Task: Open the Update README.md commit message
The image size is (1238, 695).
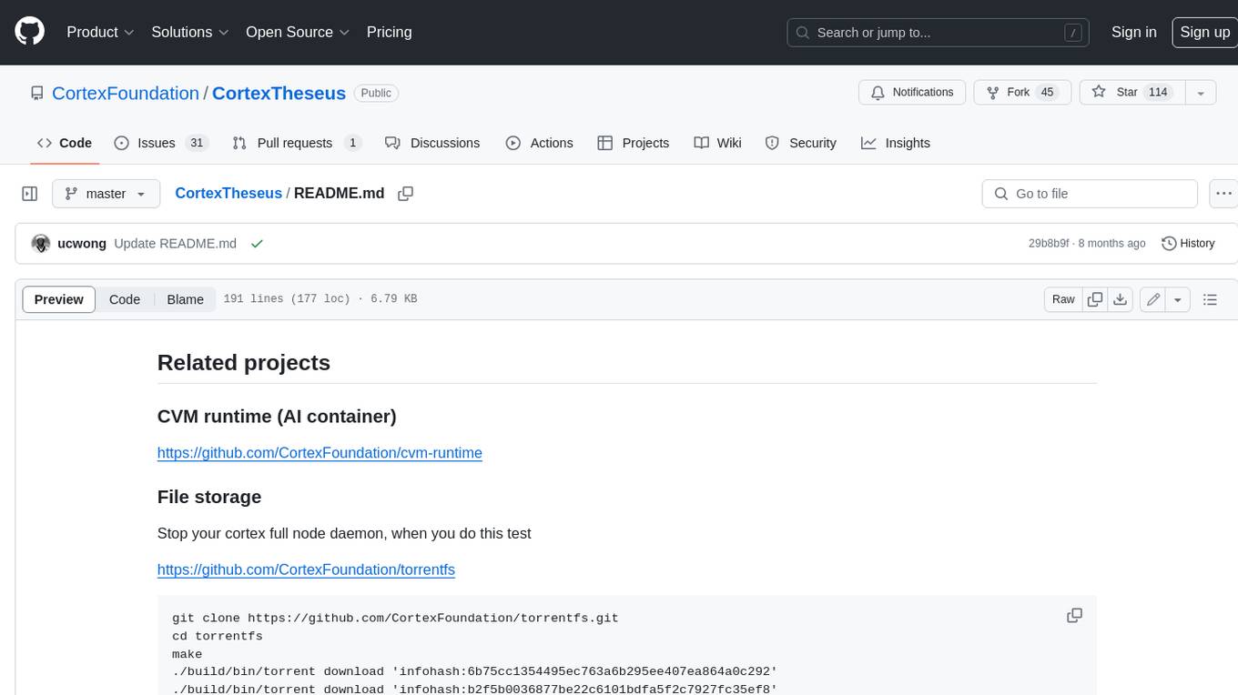Action: tap(175, 244)
